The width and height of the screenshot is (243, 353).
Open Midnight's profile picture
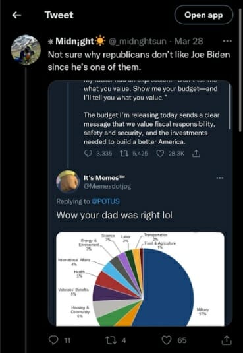coord(26,49)
